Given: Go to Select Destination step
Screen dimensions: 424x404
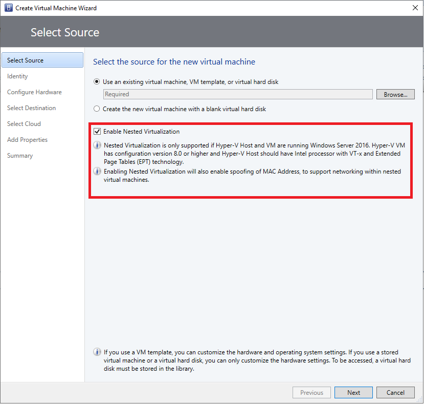Looking at the screenshot, I should point(31,108).
